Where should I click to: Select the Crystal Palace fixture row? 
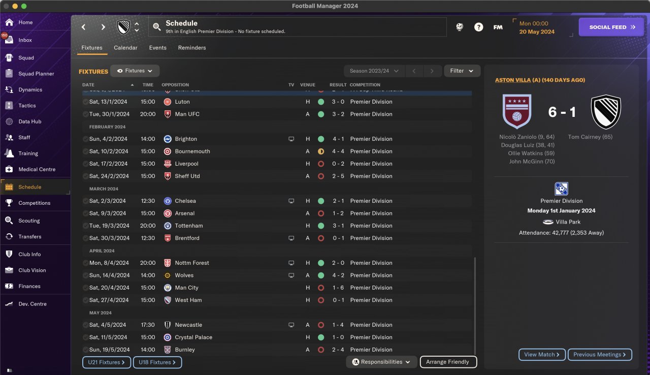click(x=277, y=337)
